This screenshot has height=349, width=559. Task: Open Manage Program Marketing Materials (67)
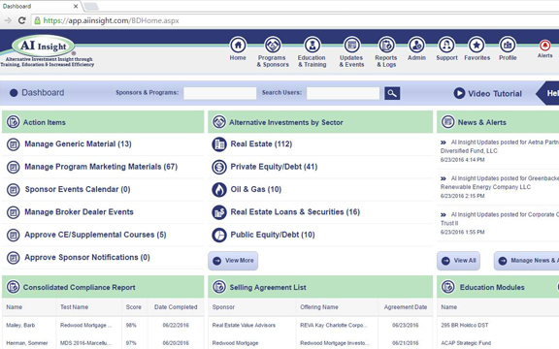[101, 167]
